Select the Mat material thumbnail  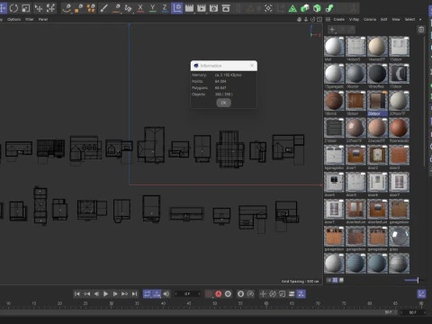pos(334,46)
